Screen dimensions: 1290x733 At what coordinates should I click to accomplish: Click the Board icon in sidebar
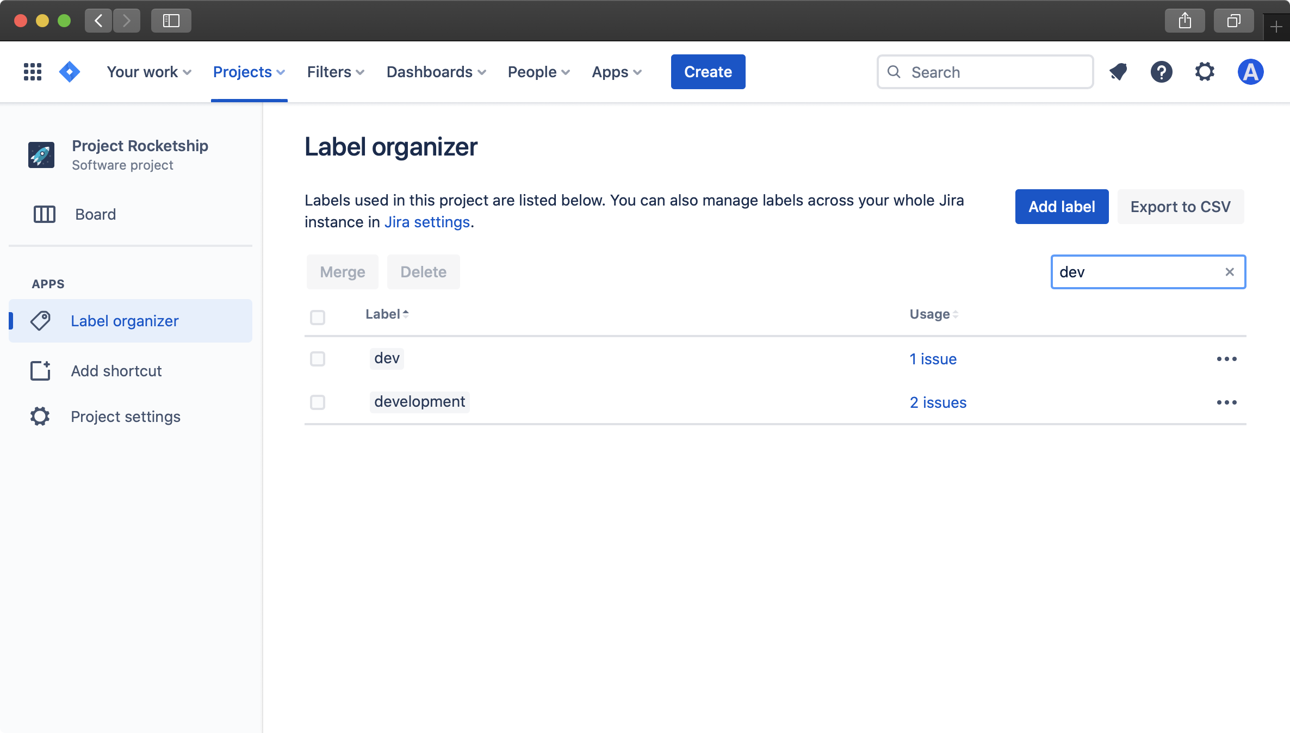(x=44, y=214)
